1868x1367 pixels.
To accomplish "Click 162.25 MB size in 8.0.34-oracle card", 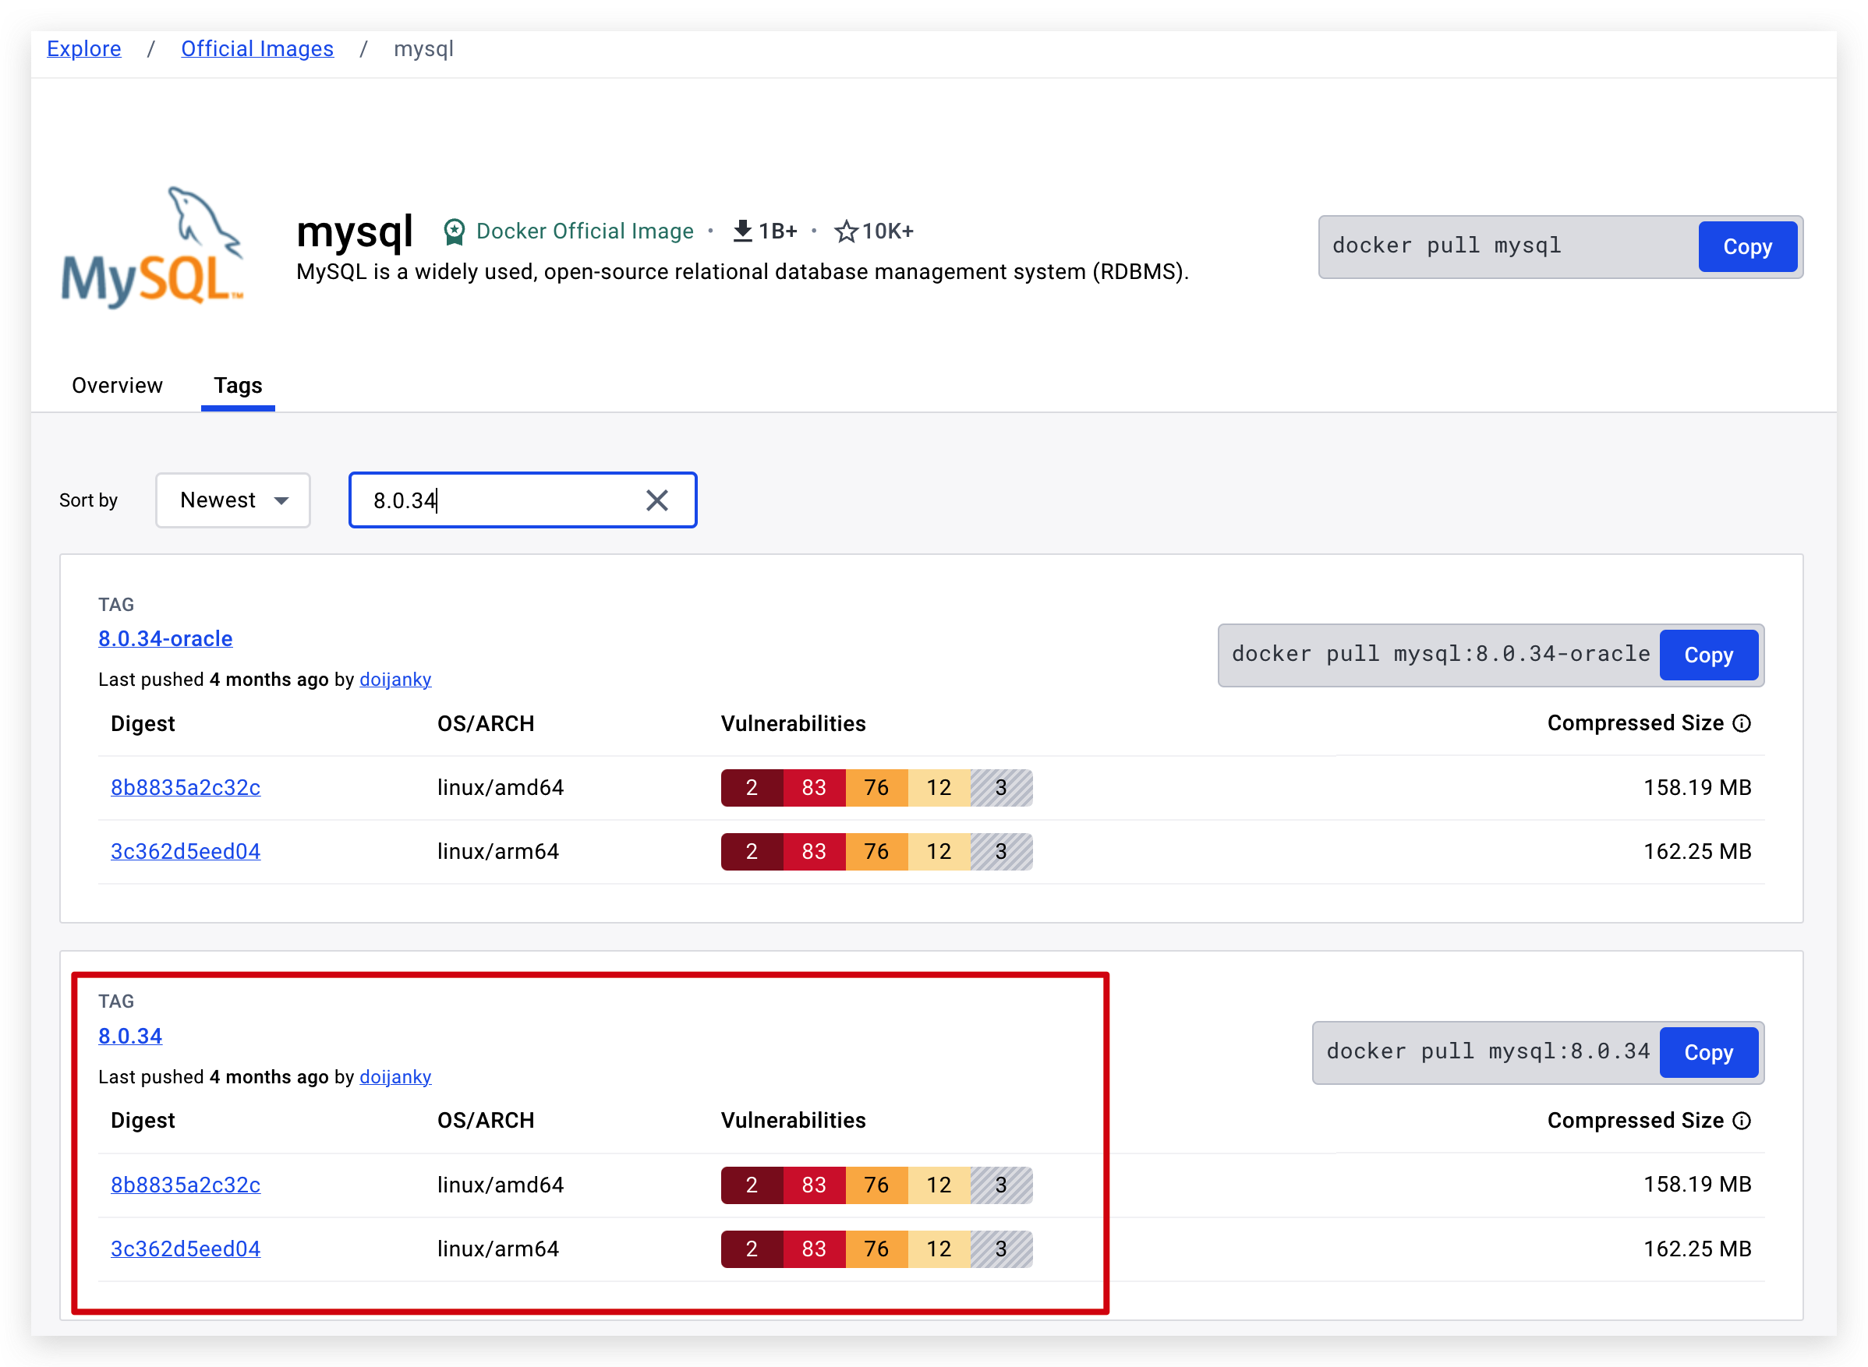I will [x=1696, y=852].
